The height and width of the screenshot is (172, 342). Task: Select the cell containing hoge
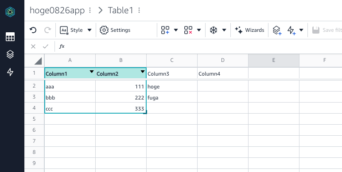[172, 86]
